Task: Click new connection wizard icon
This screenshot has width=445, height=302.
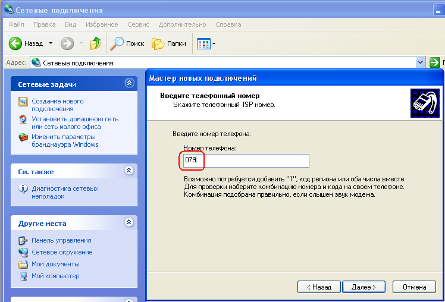Action: 23,102
